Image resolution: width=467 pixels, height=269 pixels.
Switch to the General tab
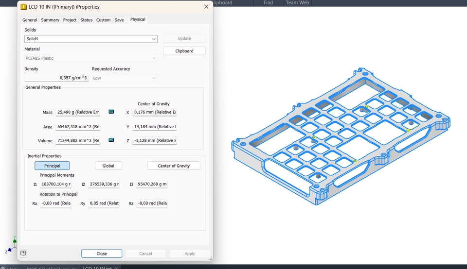30,20
